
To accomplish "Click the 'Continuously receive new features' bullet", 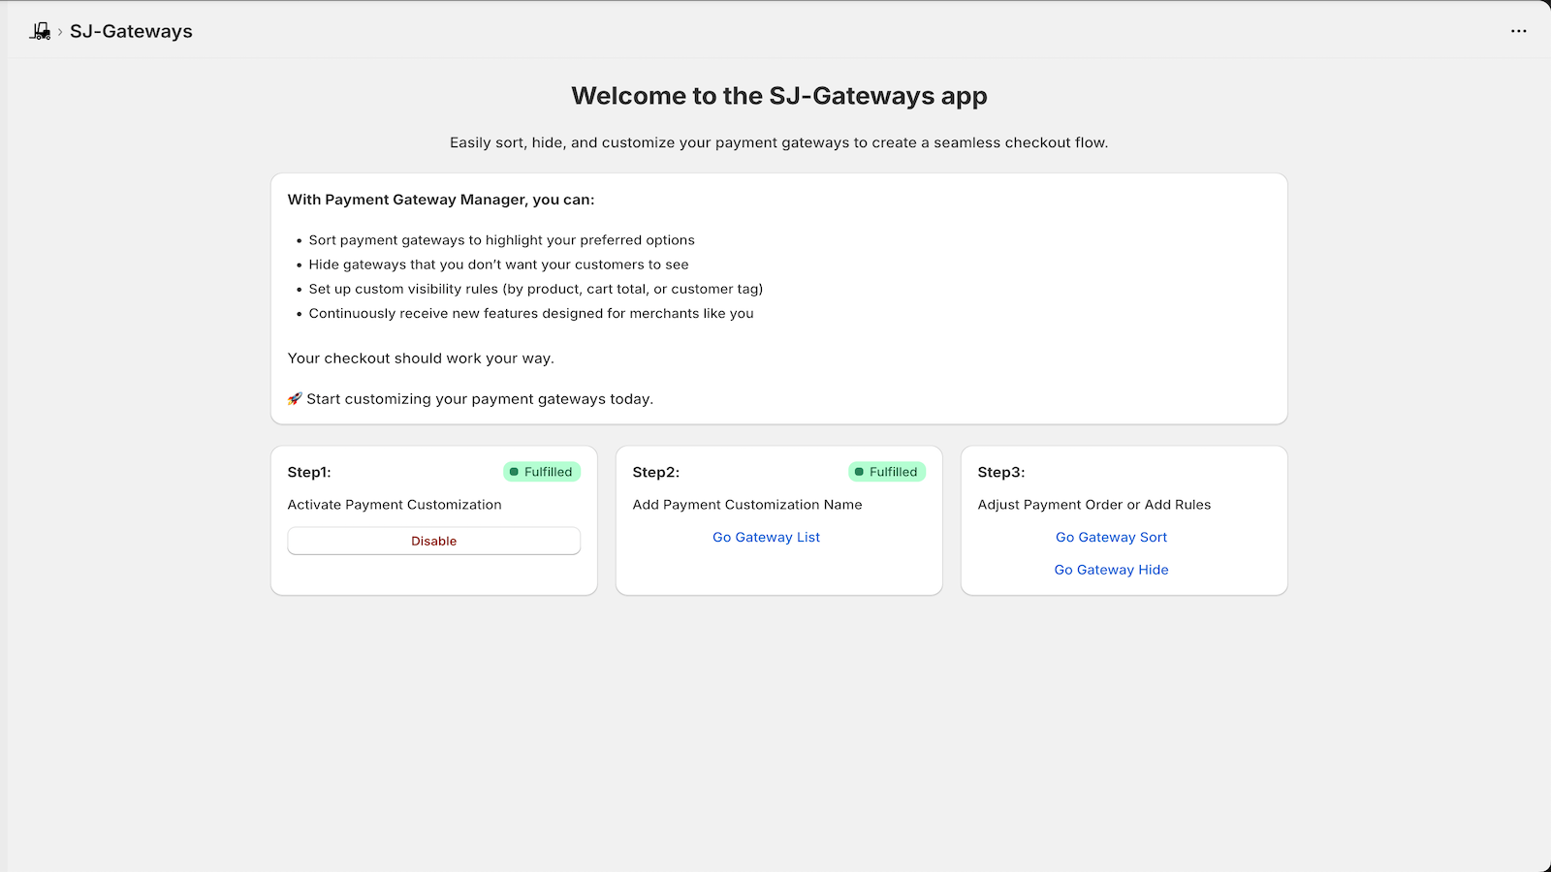I will pyautogui.click(x=531, y=313).
